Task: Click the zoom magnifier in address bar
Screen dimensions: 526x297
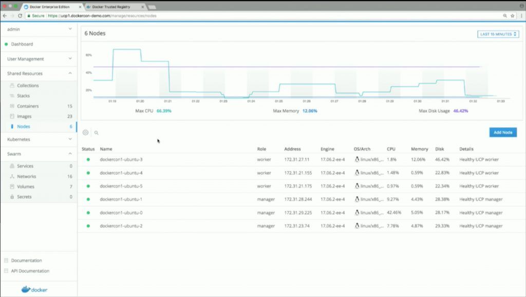Action: [x=505, y=16]
